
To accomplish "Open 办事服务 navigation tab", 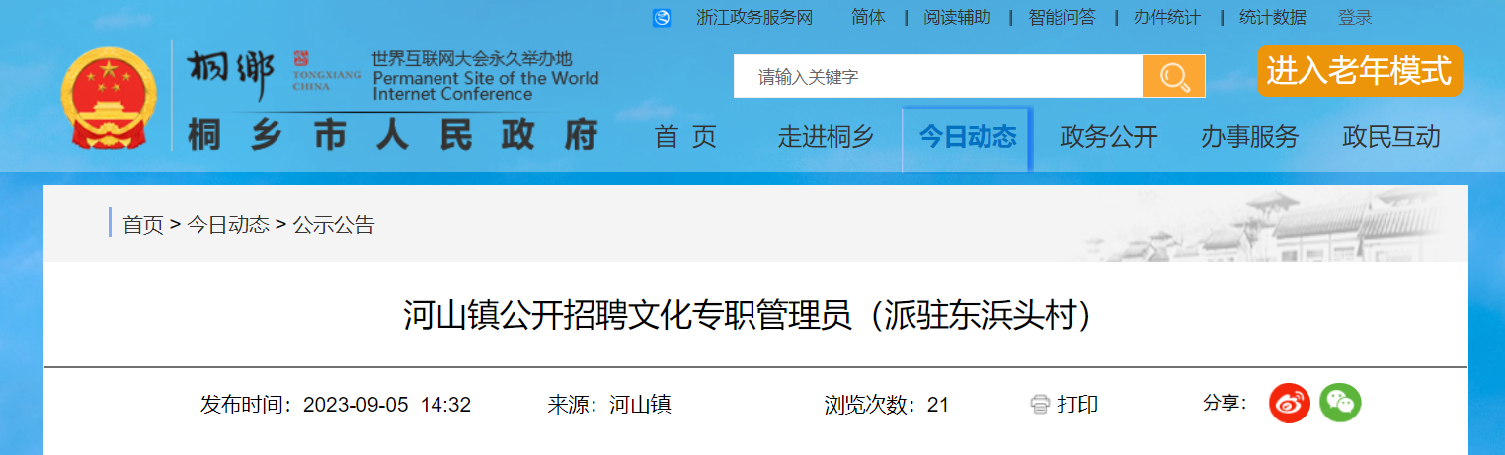I will 1250,137.
